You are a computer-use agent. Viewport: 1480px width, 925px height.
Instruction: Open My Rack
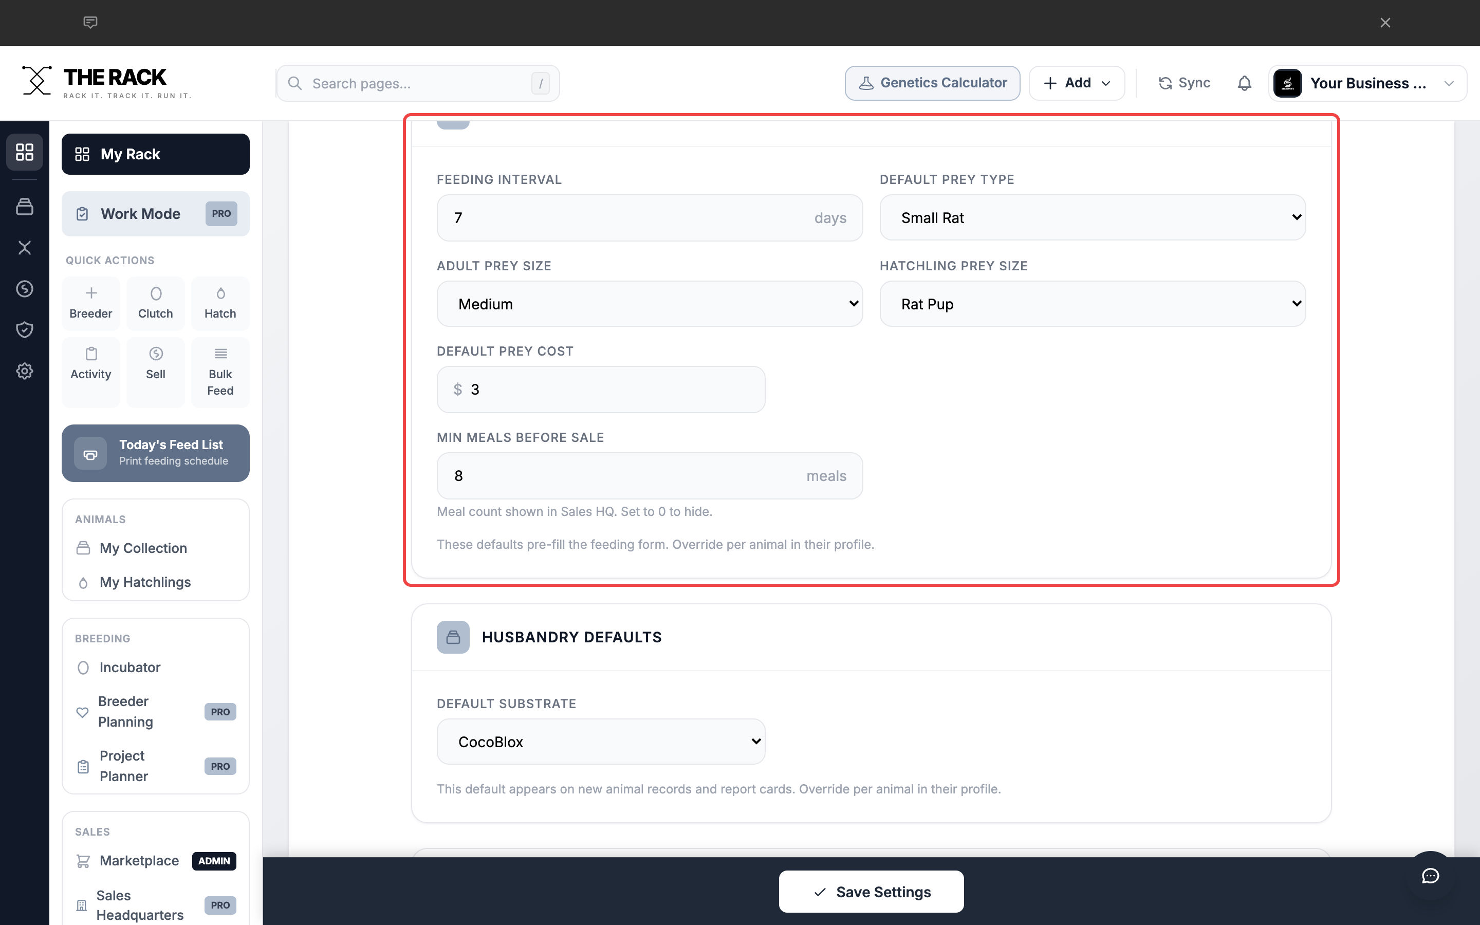tap(155, 154)
